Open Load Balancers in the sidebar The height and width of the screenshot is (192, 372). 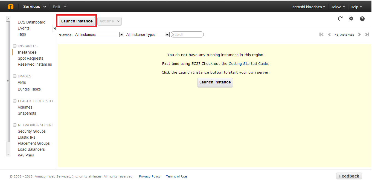pos(31,149)
